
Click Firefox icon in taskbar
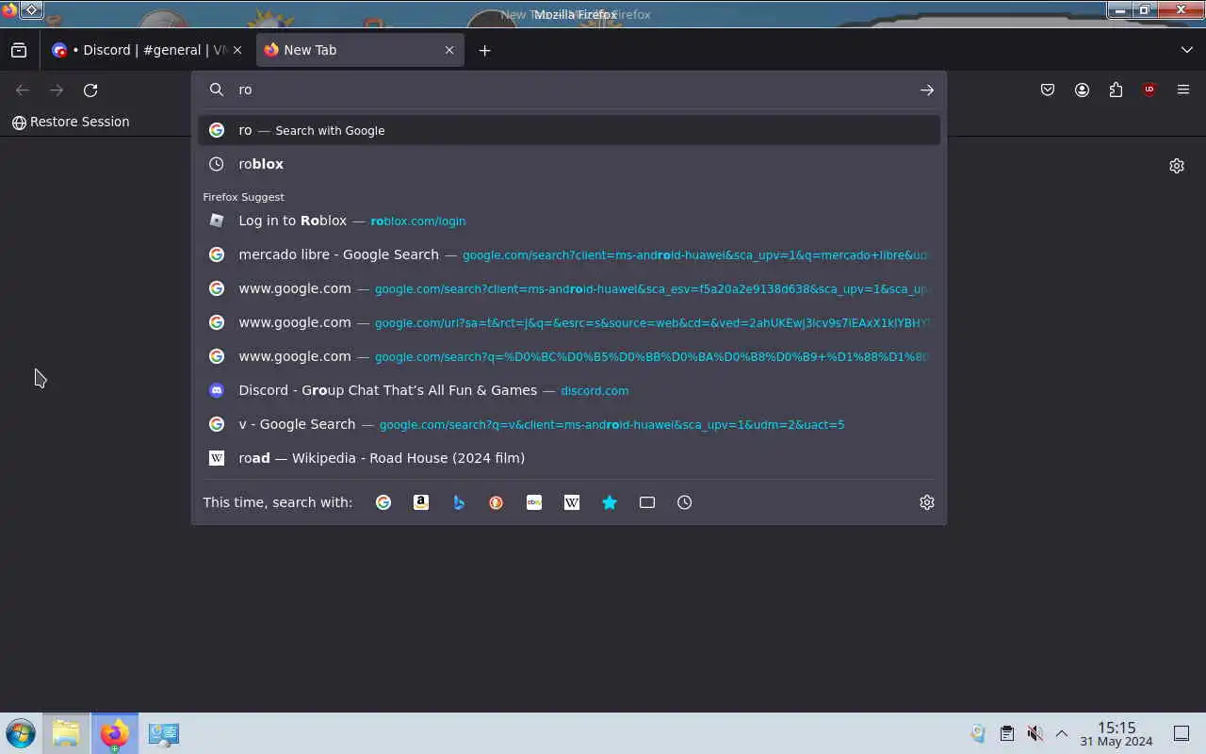tap(115, 733)
